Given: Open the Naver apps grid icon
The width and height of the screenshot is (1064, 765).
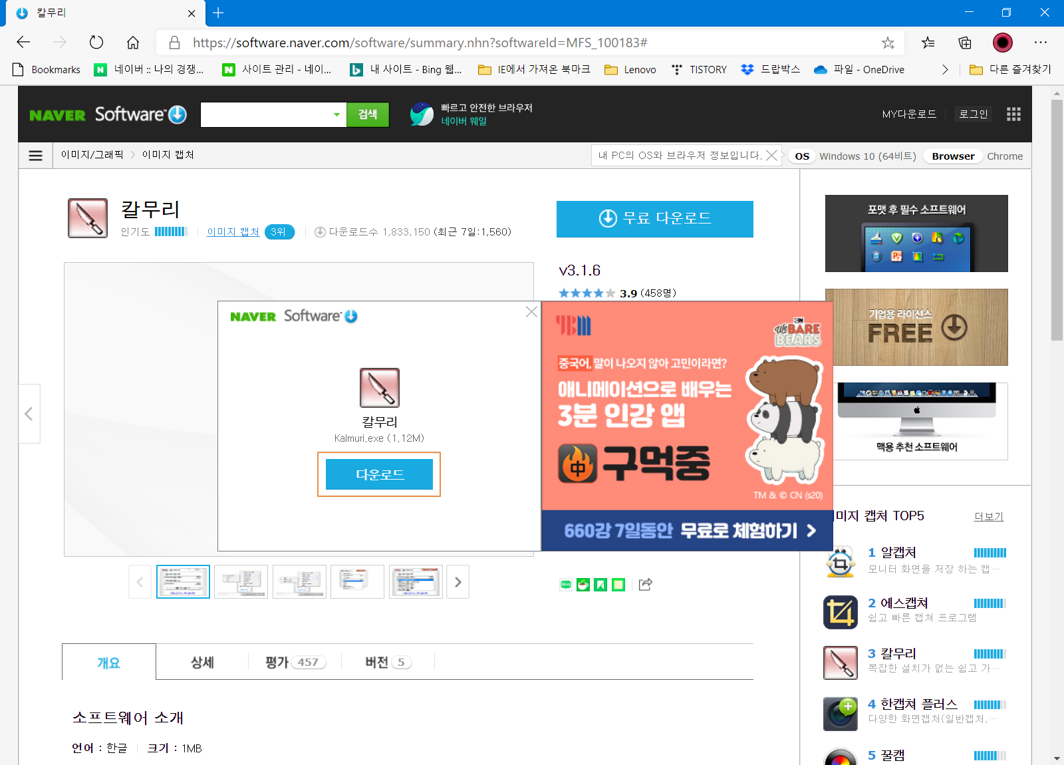Looking at the screenshot, I should click(x=1013, y=114).
